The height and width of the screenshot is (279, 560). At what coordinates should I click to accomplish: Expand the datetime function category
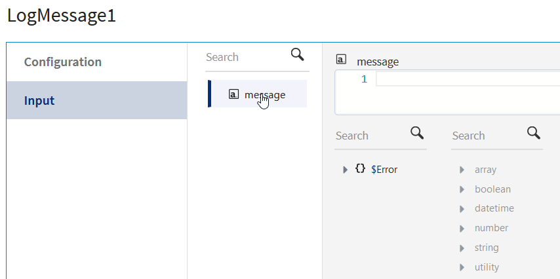(463, 208)
